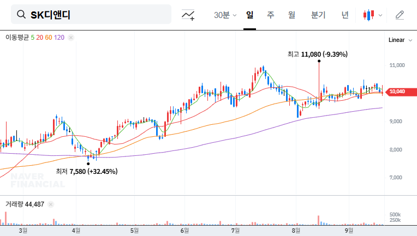This screenshot has width=417, height=236.
Task: Click the 5-day moving average label
Action: pyautogui.click(x=32, y=38)
